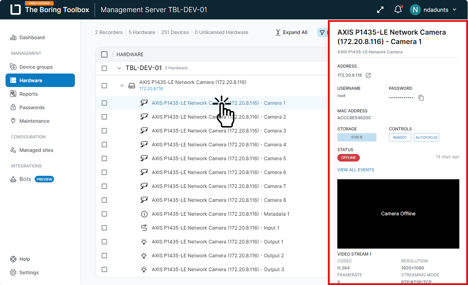The height and width of the screenshot is (285, 468).
Task: Click the Maintenance icon
Action: click(13, 121)
